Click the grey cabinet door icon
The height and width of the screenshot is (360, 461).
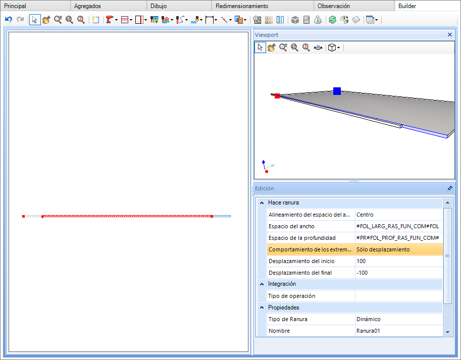306,20
